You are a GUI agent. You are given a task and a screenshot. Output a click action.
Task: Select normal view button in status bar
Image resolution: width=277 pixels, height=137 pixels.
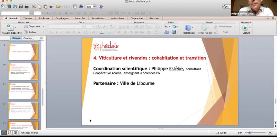click(4, 133)
